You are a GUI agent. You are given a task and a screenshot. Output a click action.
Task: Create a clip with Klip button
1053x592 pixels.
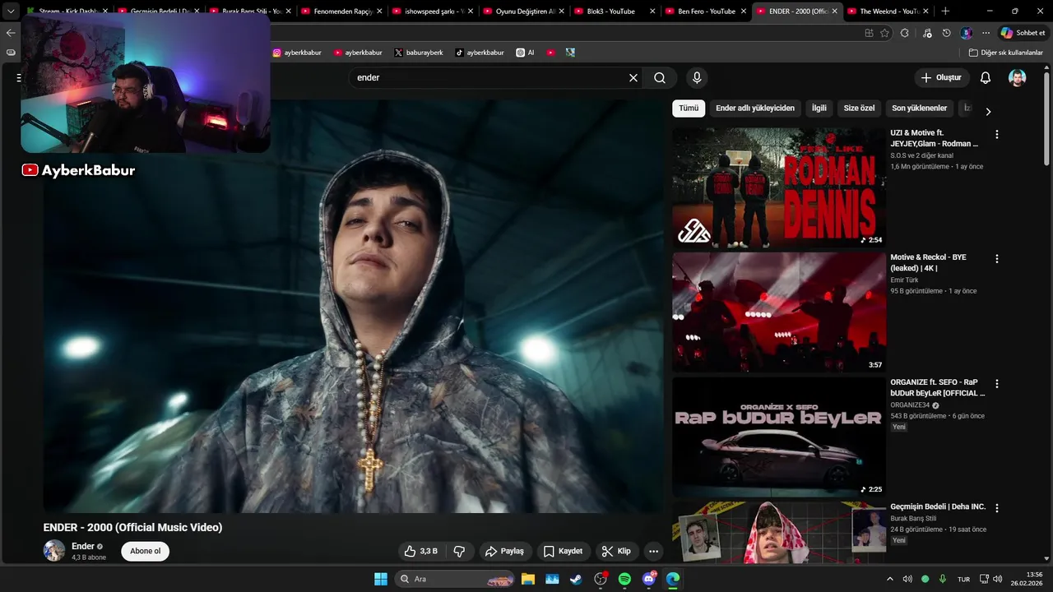click(x=616, y=551)
